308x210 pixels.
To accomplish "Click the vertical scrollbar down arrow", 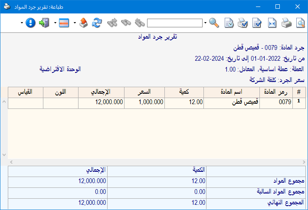I will click(4, 155).
